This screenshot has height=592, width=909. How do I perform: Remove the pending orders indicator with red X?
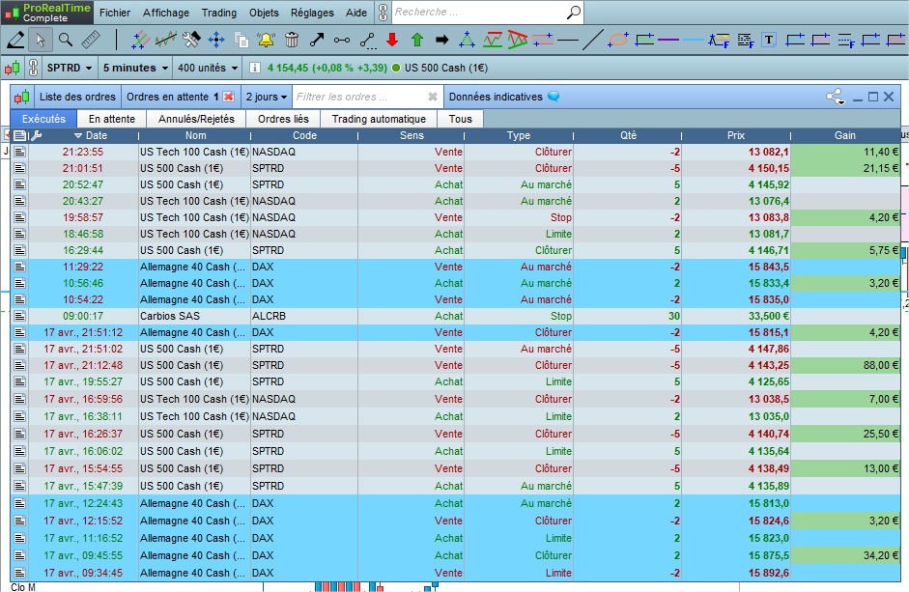click(229, 97)
